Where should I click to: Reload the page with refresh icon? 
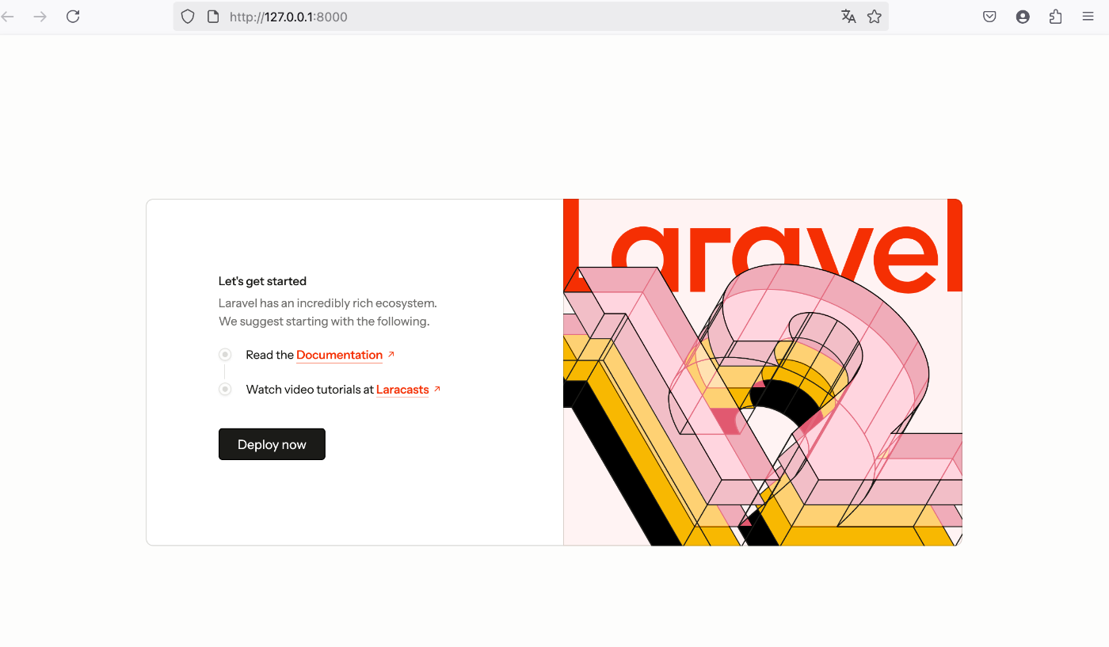[x=73, y=17]
